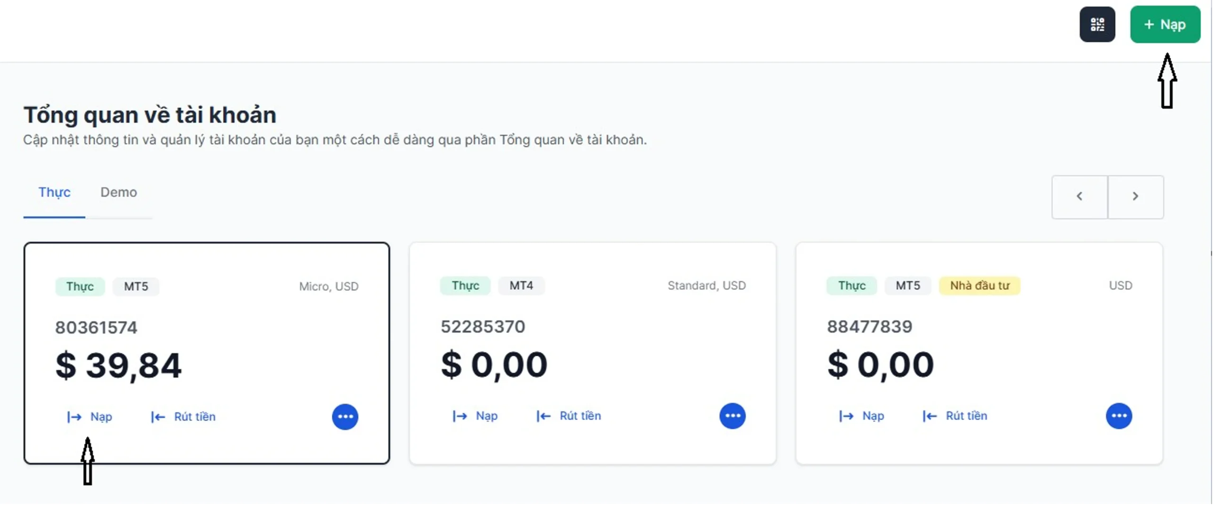Deposit into MT4 Standard account 52285370
Viewport: 1213px width, 506px height.
coord(475,416)
